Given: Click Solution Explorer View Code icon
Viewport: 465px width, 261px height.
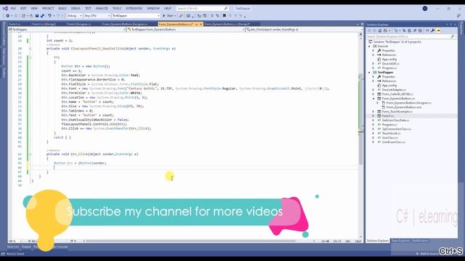Looking at the screenshot, I should (427, 30).
